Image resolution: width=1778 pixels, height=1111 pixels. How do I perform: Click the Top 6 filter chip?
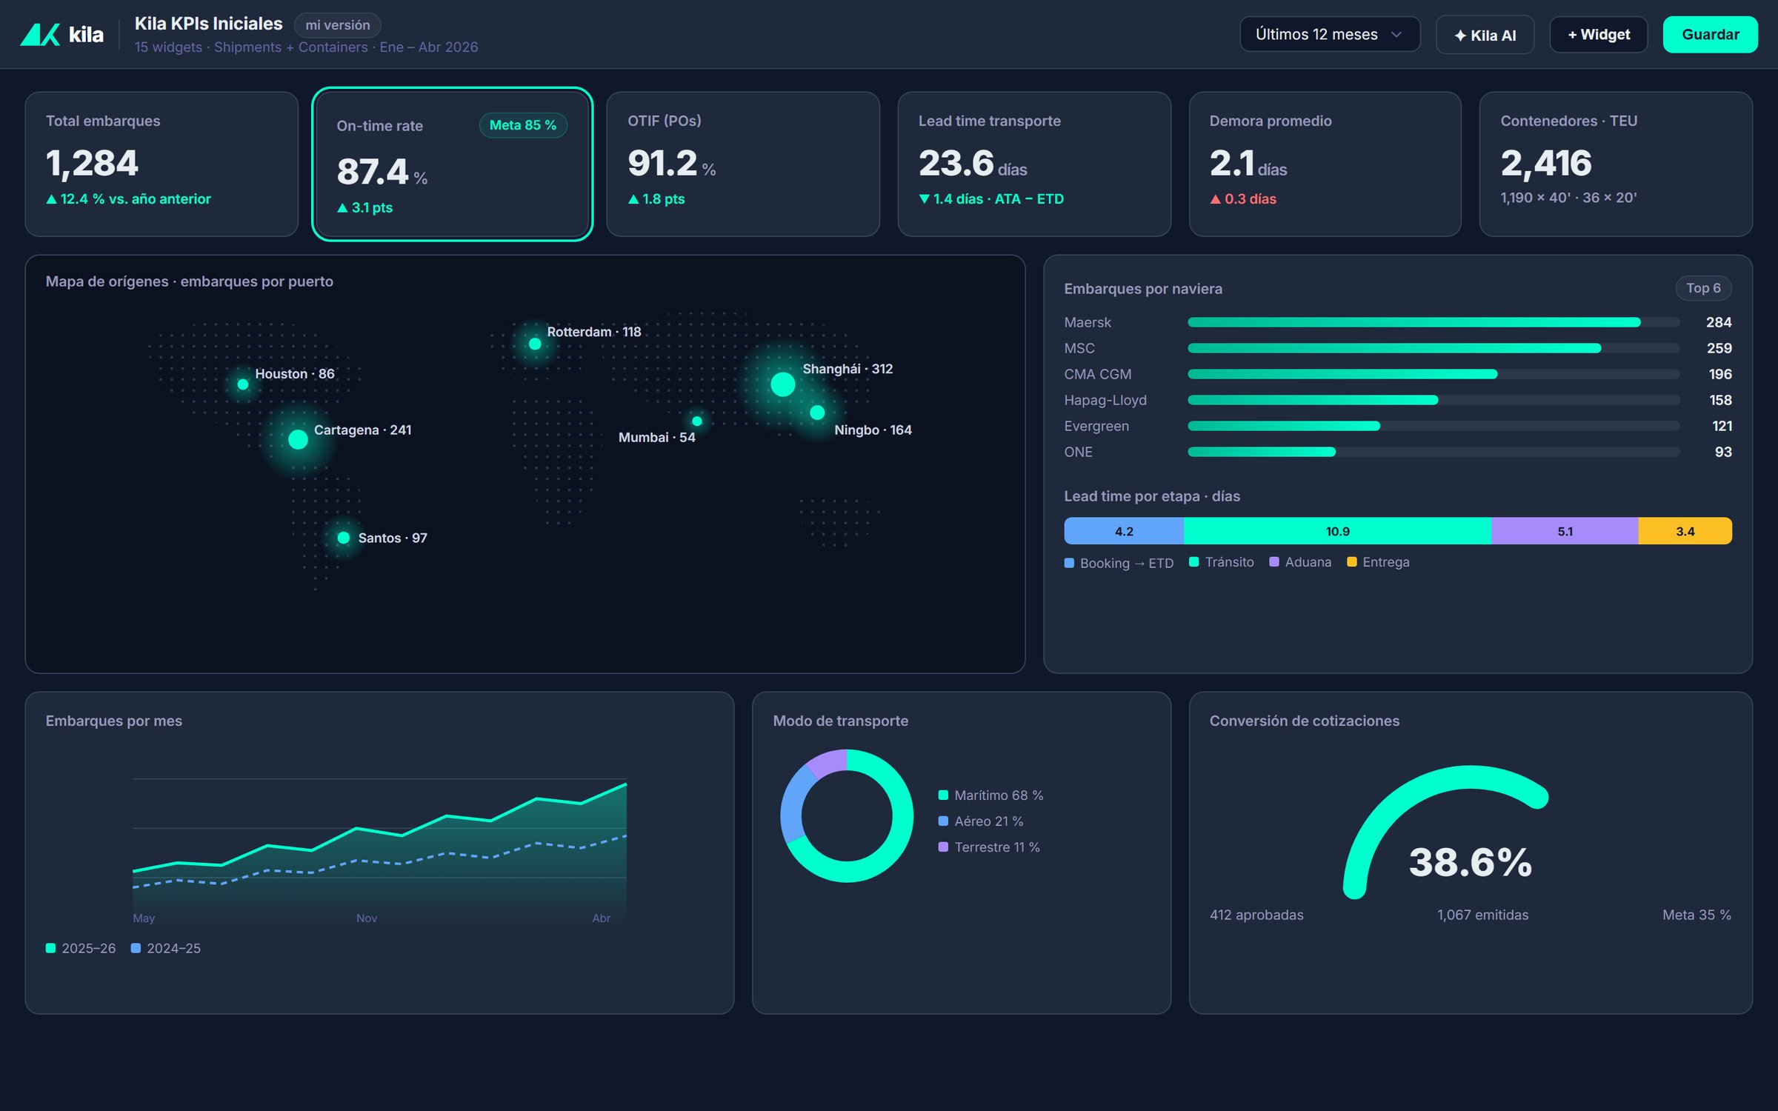[1703, 288]
